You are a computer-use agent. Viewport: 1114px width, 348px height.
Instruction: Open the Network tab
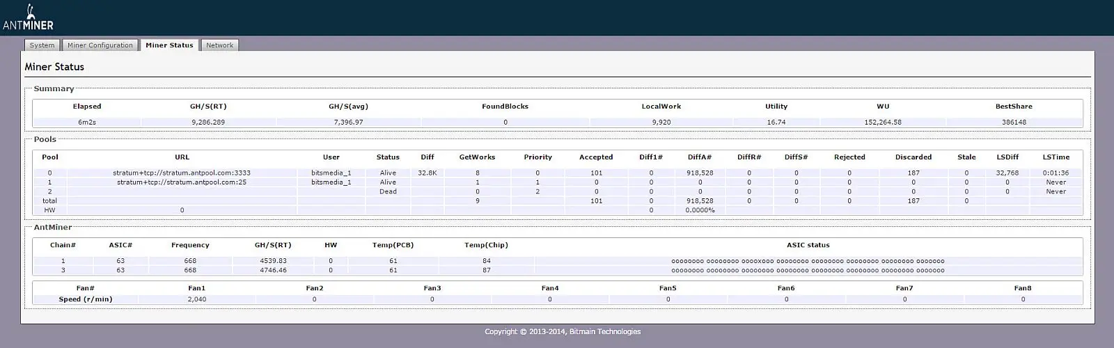click(219, 45)
